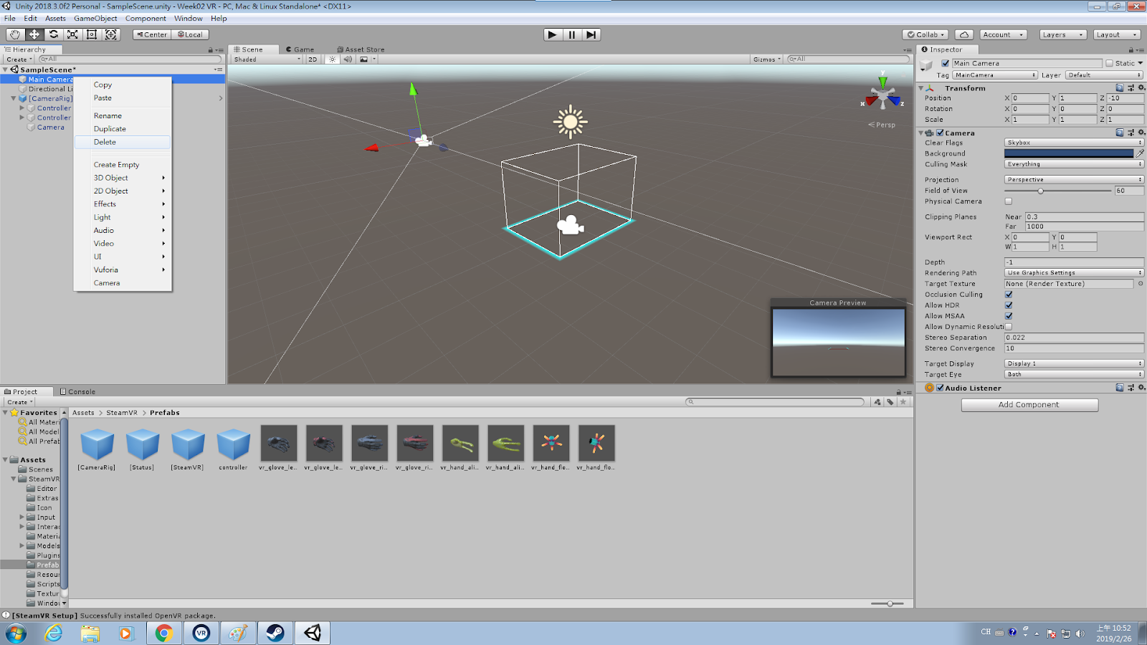Open SteamVR from the taskbar
This screenshot has height=645, width=1147.
pyautogui.click(x=201, y=633)
